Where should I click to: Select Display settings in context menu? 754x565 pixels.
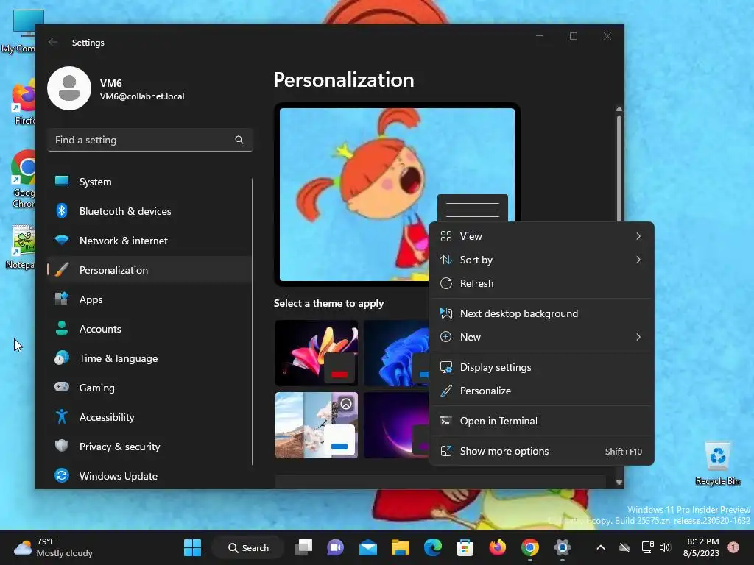click(x=541, y=368)
